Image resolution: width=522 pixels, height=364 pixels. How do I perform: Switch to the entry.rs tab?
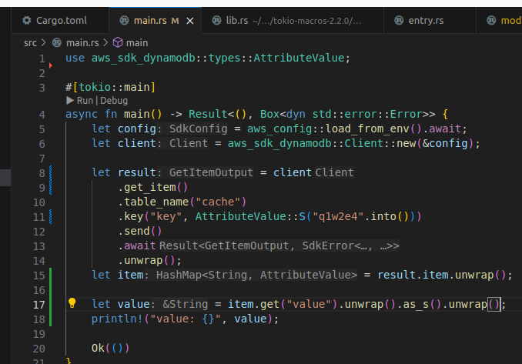[427, 20]
